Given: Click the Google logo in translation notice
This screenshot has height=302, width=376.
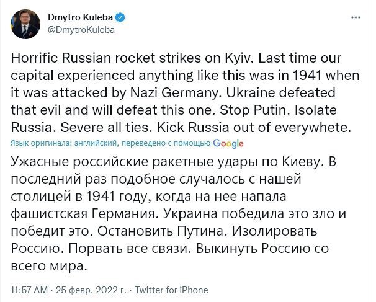Looking at the screenshot, I should coord(228,143).
